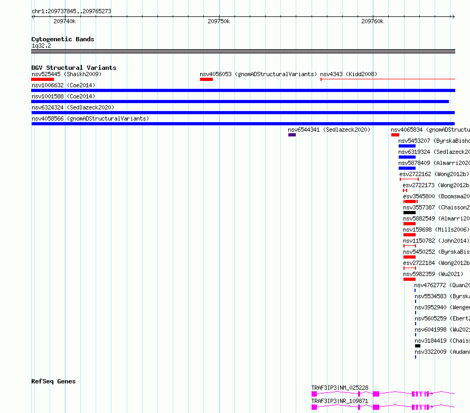
Task: Select the blue bar under nsv4058566
Action: click(243, 124)
